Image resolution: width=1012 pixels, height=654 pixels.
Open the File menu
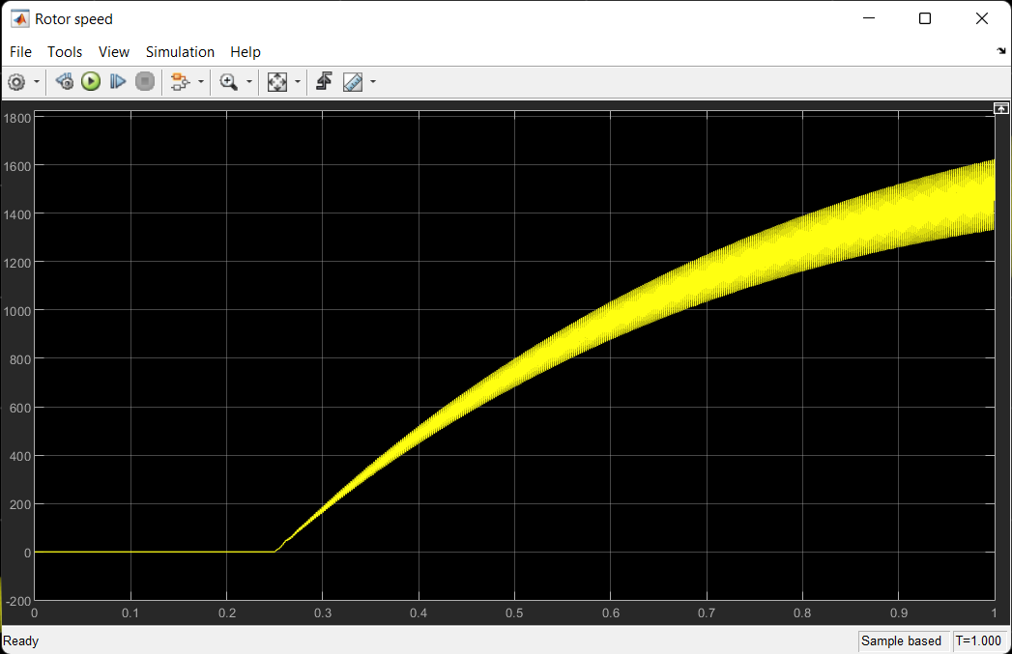point(20,52)
